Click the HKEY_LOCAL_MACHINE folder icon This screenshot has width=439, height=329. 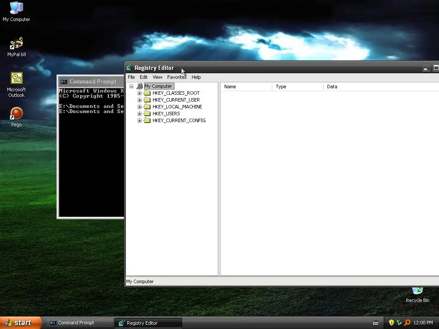point(147,107)
